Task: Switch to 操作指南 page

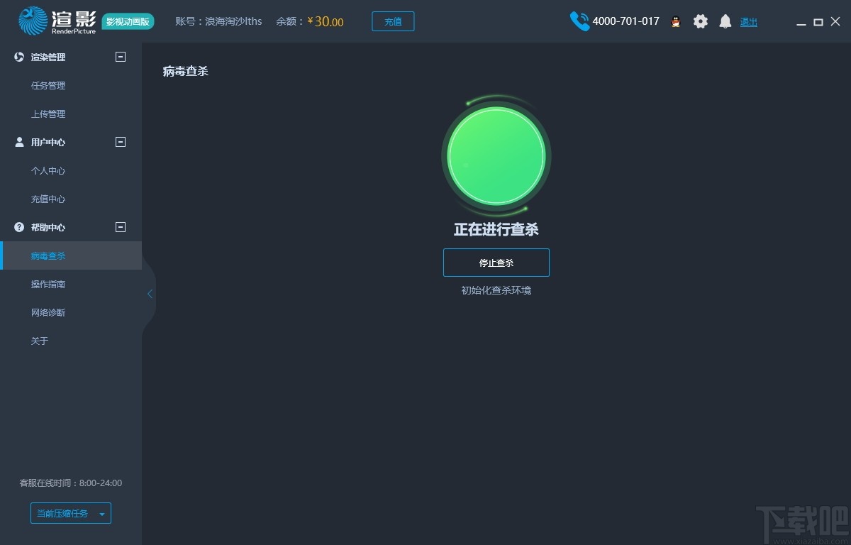Action: coord(48,284)
